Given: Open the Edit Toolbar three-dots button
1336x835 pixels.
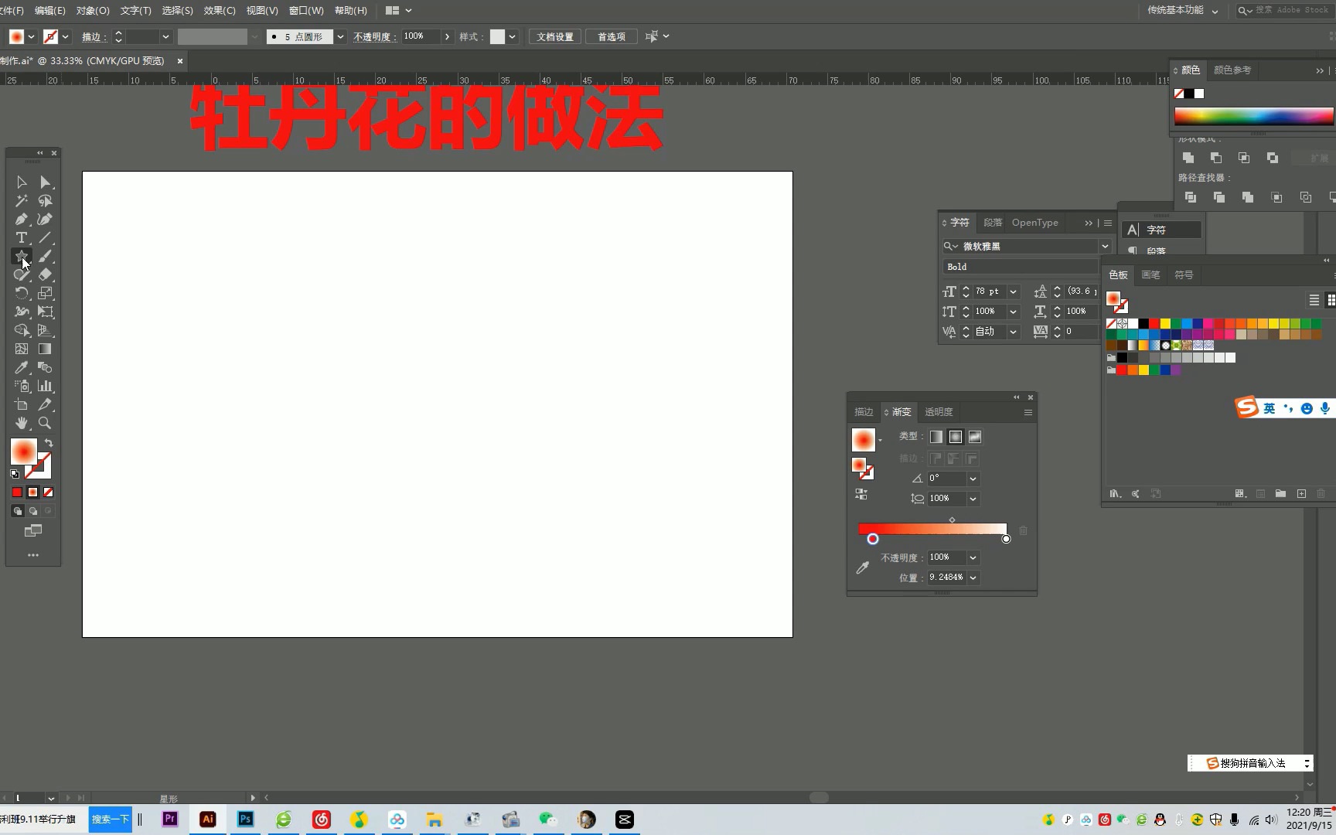Looking at the screenshot, I should [x=32, y=555].
